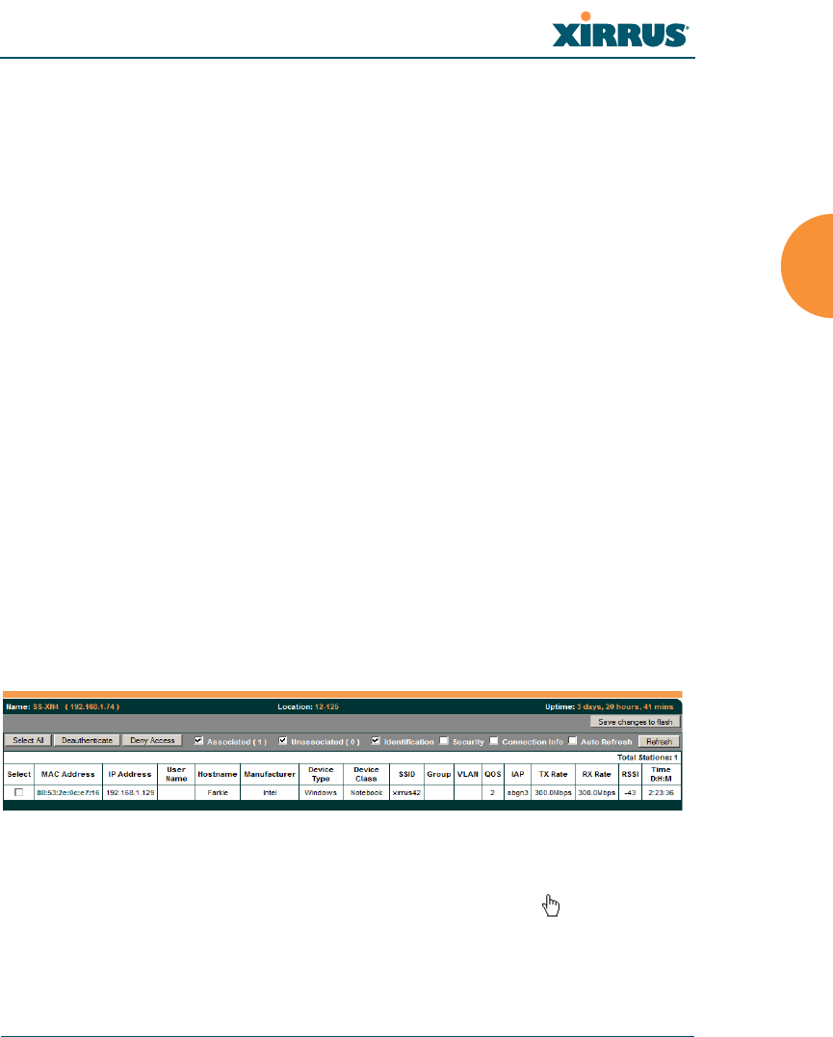Click the Total Stations: 1 text
Viewport: 833px width, 1037px height.
(647, 758)
